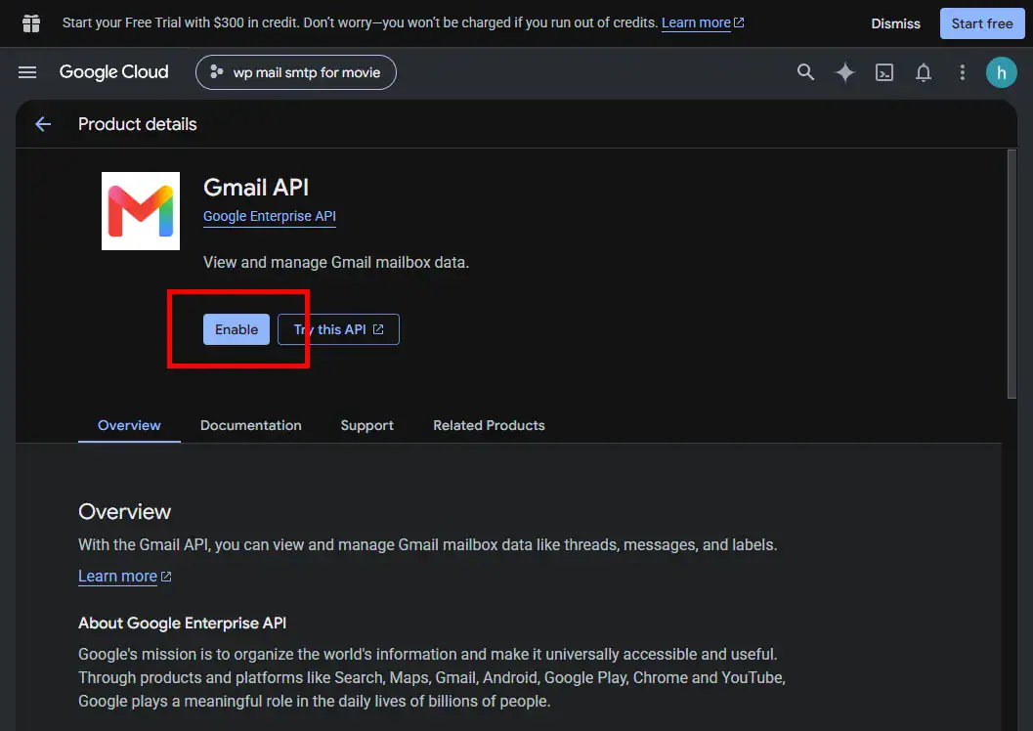Click the search magnifier icon

(805, 71)
